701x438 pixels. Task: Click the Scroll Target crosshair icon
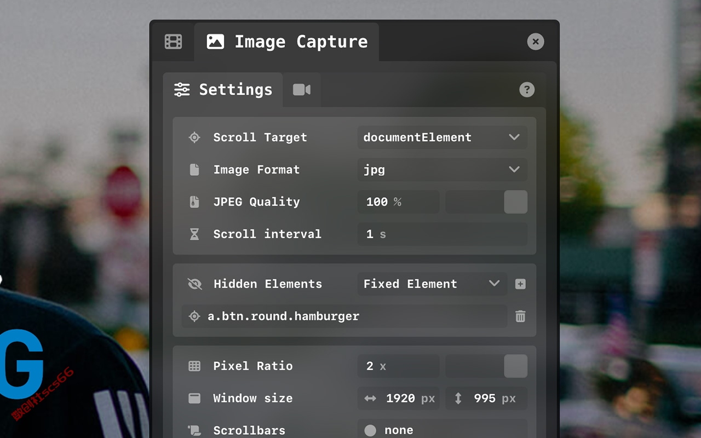(x=194, y=137)
